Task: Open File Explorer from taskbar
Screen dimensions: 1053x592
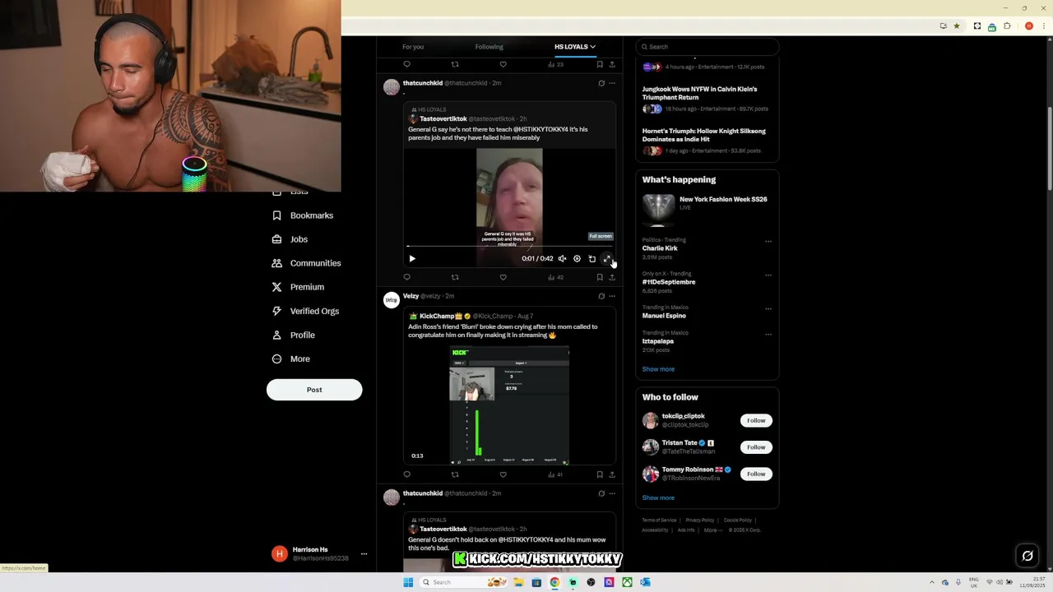Action: [518, 582]
